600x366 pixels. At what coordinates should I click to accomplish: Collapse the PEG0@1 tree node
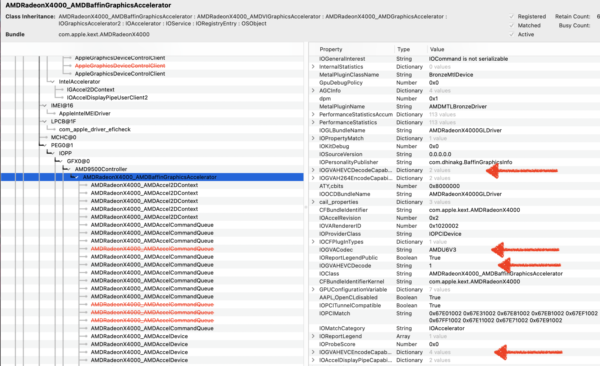45,145
